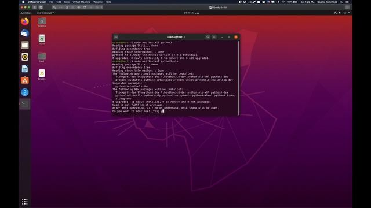Select the Terminal icon in dock
The width and height of the screenshot is (371, 208).
pyautogui.click(x=24, y=104)
